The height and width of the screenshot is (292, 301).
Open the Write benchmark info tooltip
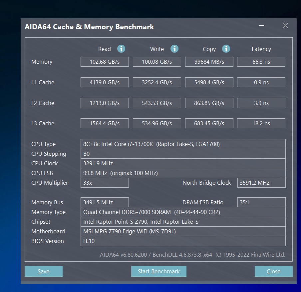click(x=174, y=49)
